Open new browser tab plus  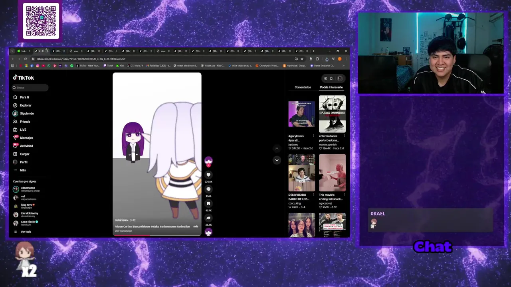(313, 51)
